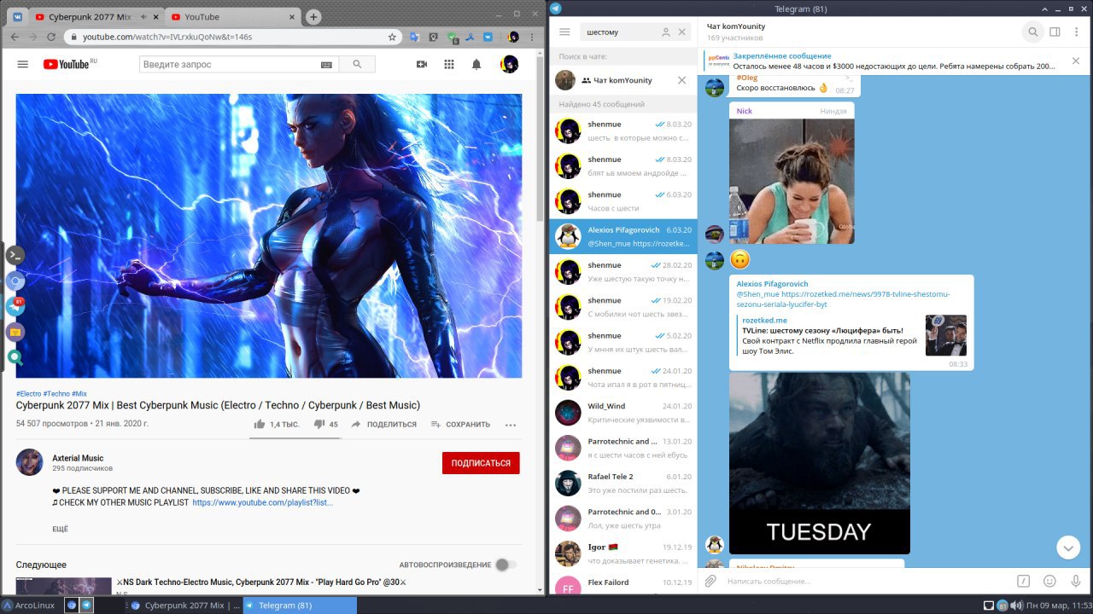Image resolution: width=1093 pixels, height=614 pixels.
Task: Open more actions menu under the video
Action: (511, 424)
